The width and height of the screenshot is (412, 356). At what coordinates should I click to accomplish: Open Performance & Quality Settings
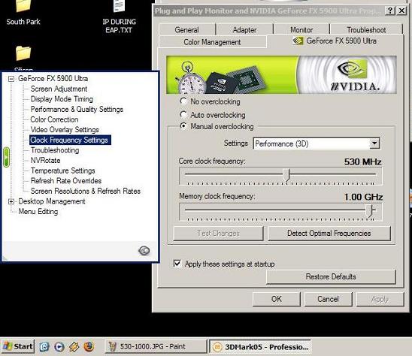tap(77, 109)
